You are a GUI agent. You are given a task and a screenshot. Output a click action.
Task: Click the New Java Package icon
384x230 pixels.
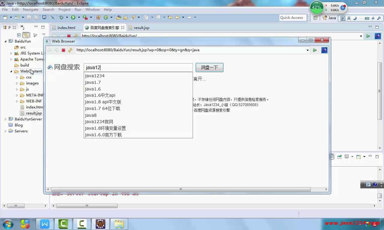pyautogui.click(x=98, y=17)
